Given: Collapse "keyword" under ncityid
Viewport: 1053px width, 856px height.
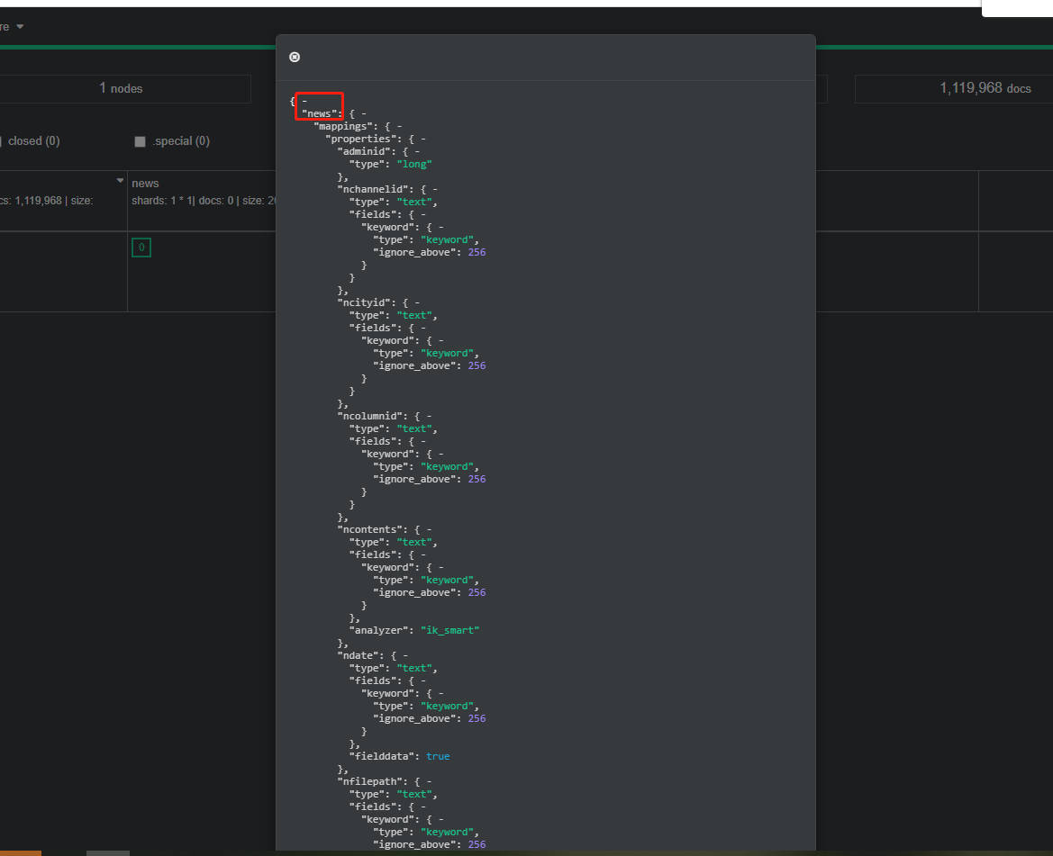Looking at the screenshot, I should 440,340.
